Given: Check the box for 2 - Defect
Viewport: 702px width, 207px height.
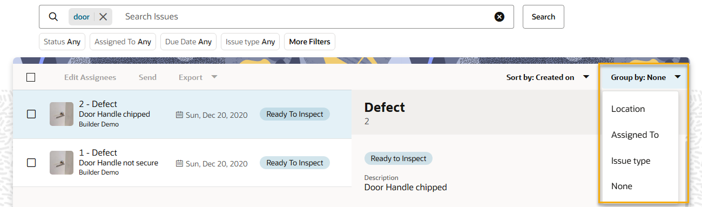Looking at the screenshot, I should 31,114.
